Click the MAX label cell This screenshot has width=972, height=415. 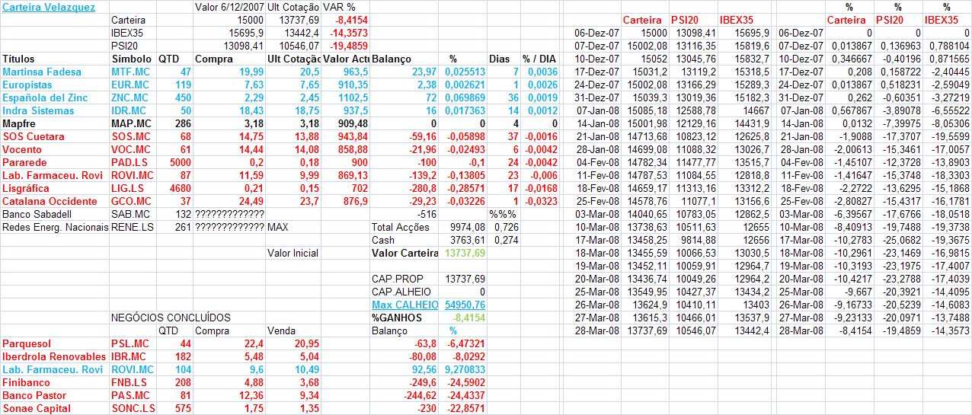click(x=279, y=228)
